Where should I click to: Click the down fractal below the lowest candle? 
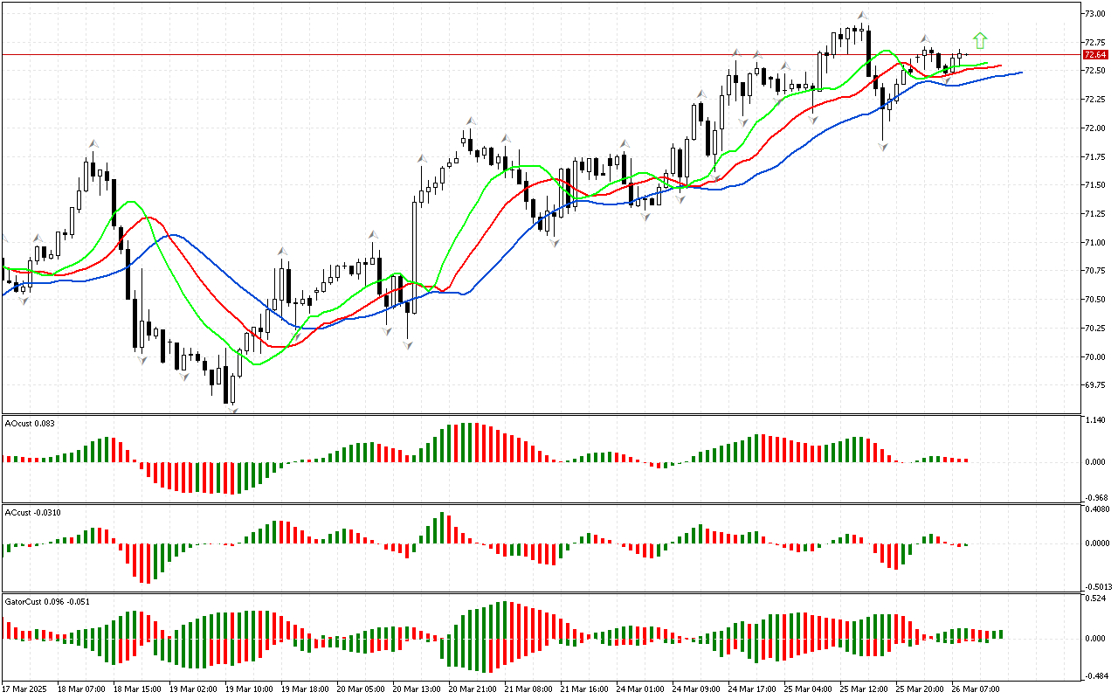pos(232,409)
